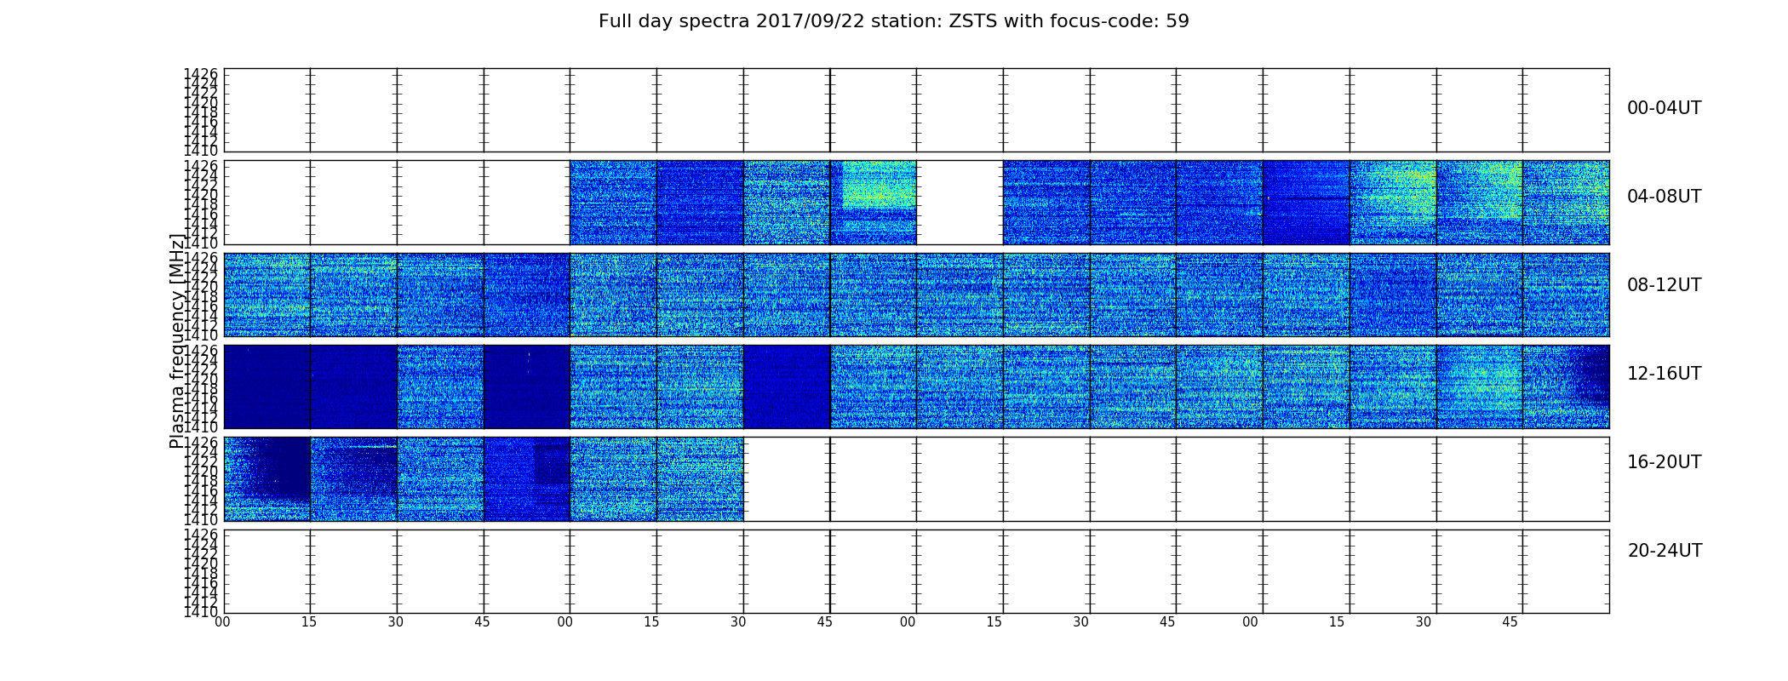Select the 08-12UT spectrogram panel
1788x681 pixels.
916,295
